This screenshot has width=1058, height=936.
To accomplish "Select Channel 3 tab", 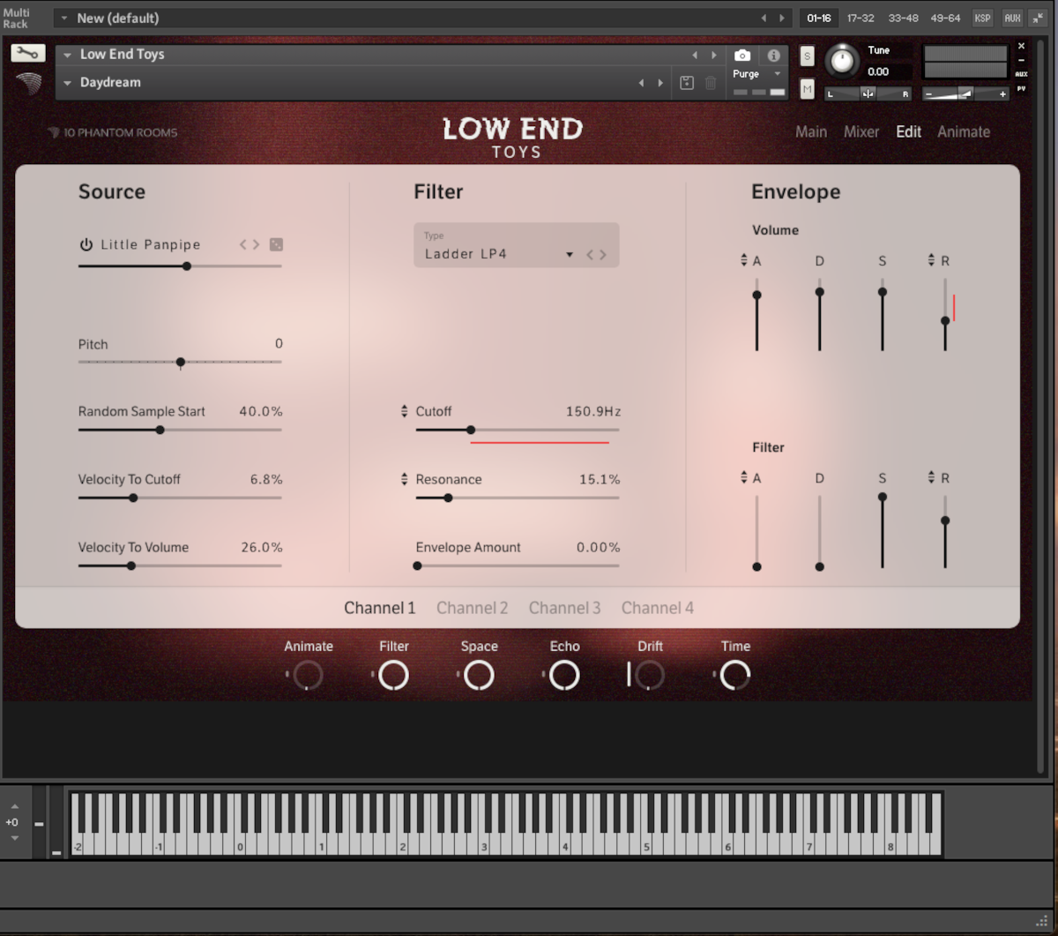I will 564,608.
